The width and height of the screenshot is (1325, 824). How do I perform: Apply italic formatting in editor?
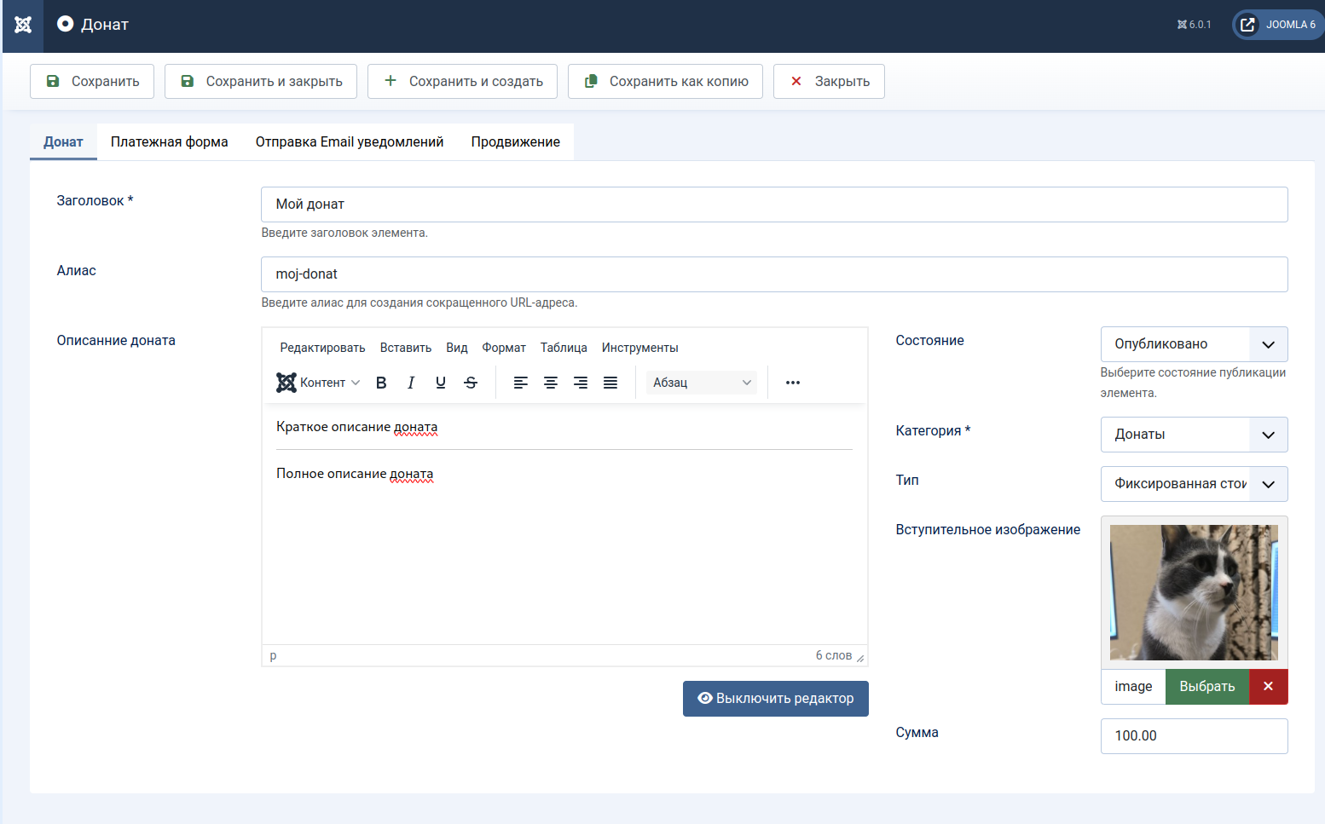[x=411, y=383]
